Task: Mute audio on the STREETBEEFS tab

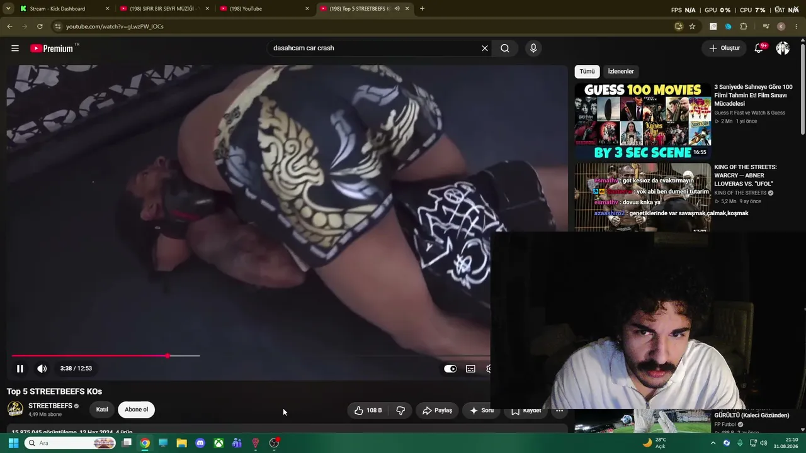Action: 397,9
